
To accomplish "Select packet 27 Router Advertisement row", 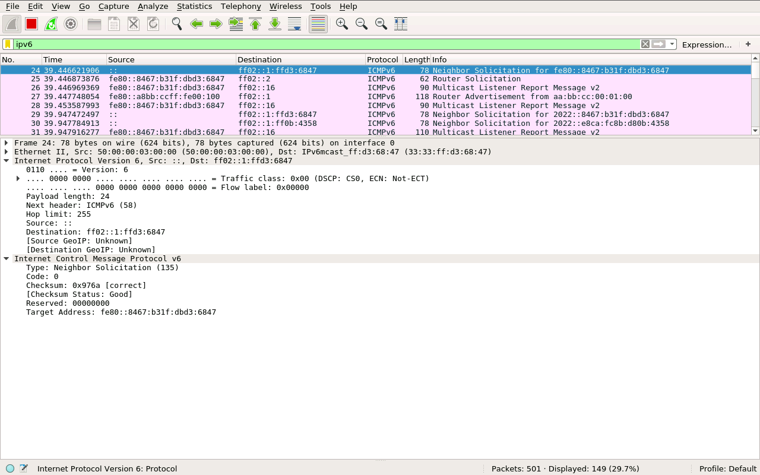I will tap(356, 97).
